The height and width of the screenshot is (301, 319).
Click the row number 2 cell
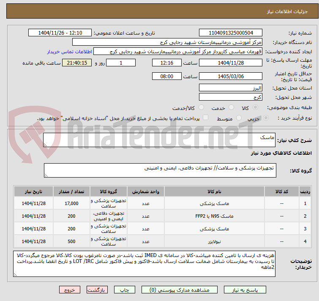point(305,216)
